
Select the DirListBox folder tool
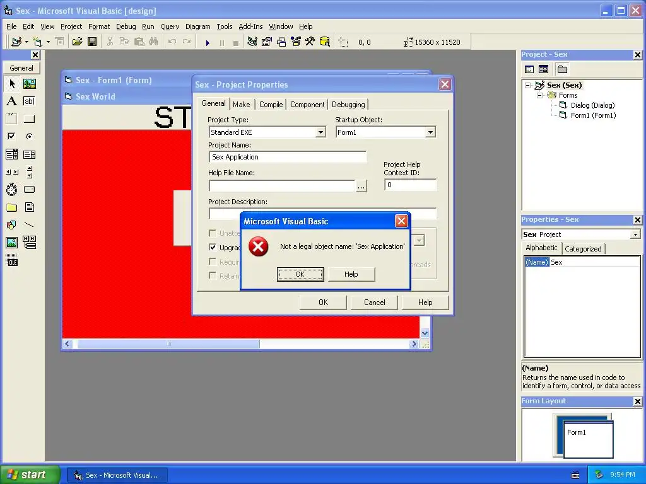12,207
